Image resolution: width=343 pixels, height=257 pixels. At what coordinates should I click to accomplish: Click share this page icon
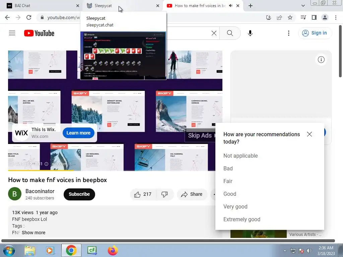pyautogui.click(x=279, y=17)
